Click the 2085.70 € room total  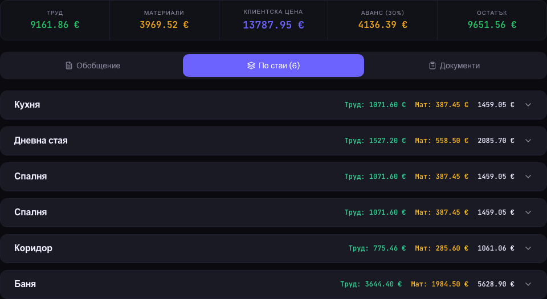pos(496,141)
